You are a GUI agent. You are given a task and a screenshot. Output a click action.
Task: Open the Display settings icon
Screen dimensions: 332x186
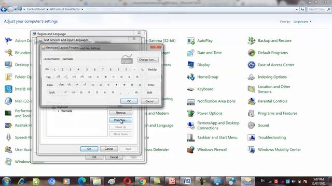coord(190,65)
